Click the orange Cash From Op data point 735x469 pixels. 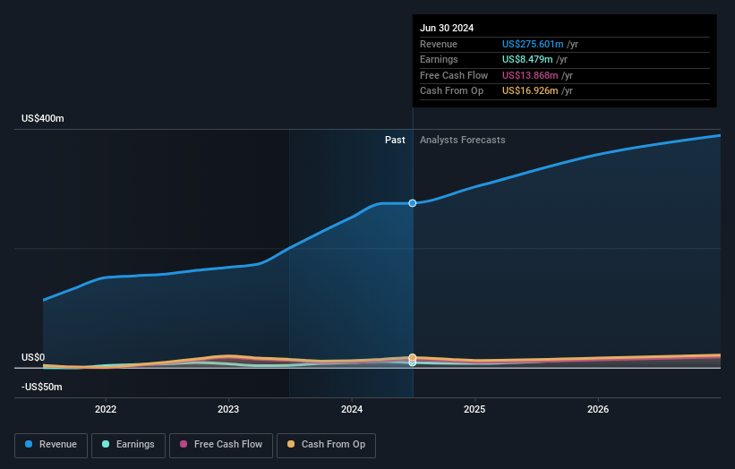pos(413,357)
